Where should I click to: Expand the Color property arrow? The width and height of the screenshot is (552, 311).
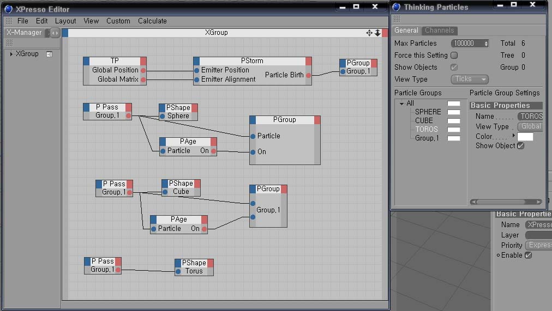tap(514, 136)
